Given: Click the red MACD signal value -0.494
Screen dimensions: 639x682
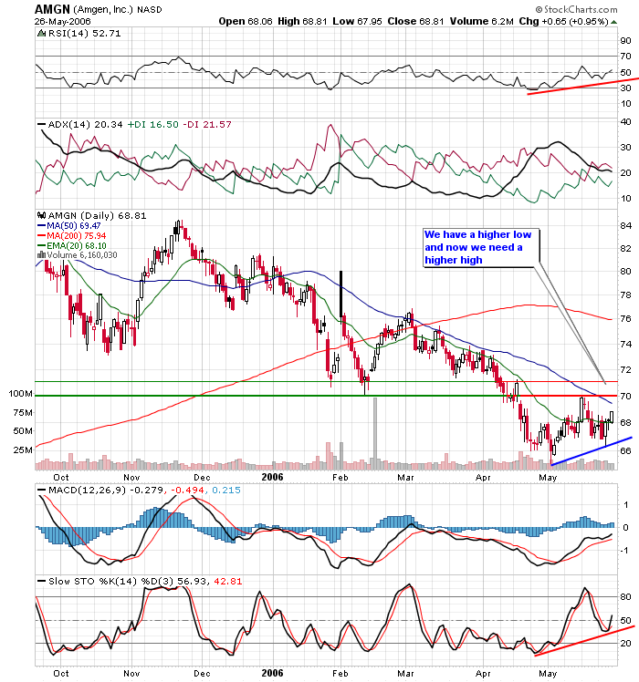Looking at the screenshot, I should click(187, 491).
